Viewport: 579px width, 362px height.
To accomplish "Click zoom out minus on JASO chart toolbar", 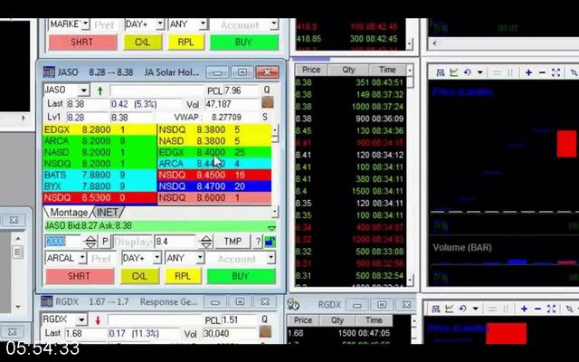I will [542, 72].
